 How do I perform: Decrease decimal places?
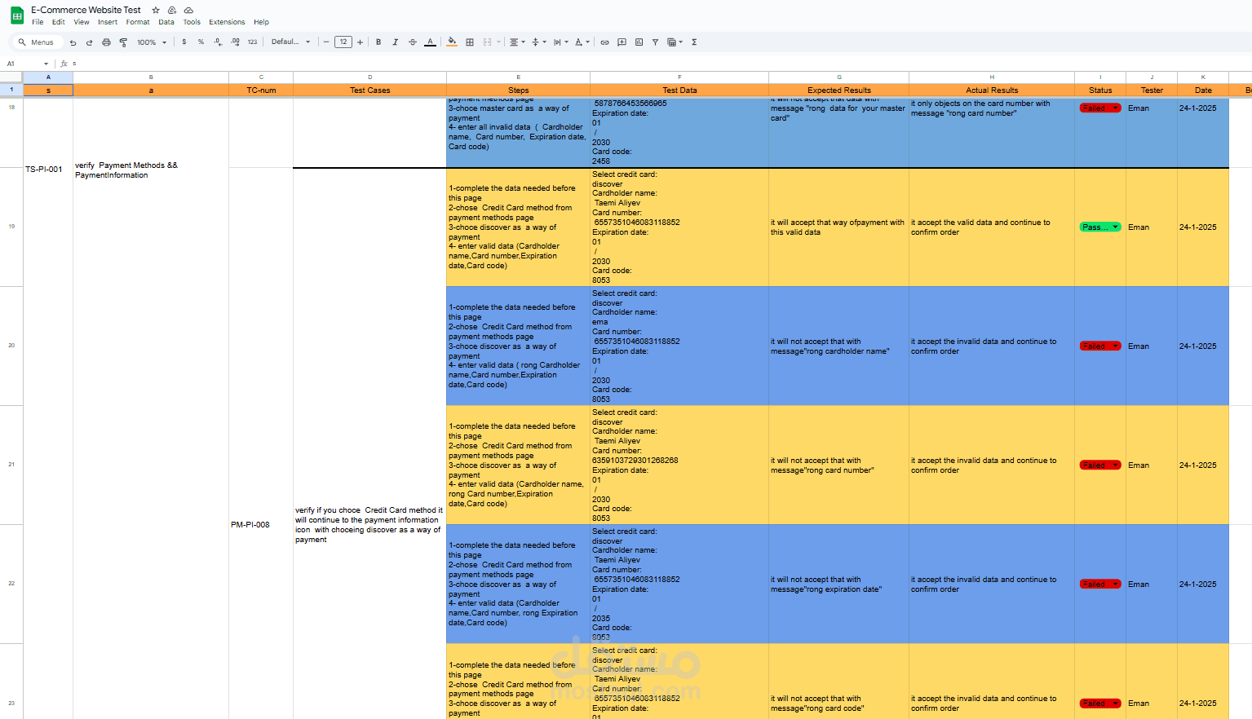pos(218,42)
